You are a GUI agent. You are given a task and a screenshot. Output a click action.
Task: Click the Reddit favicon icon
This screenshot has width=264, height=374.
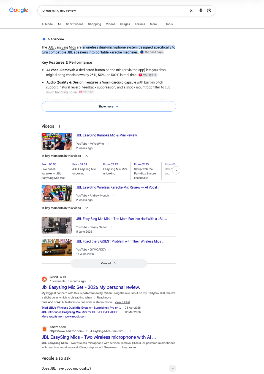[x=44, y=279]
